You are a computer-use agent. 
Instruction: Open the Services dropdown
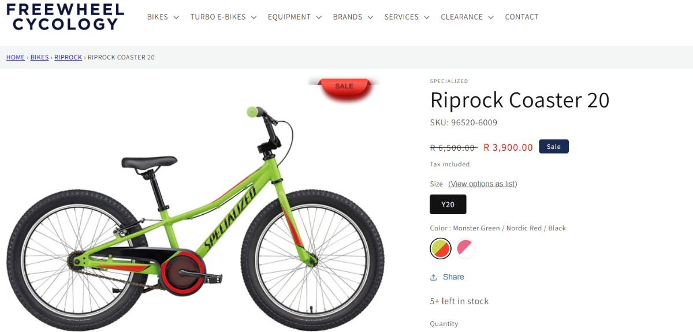(407, 17)
